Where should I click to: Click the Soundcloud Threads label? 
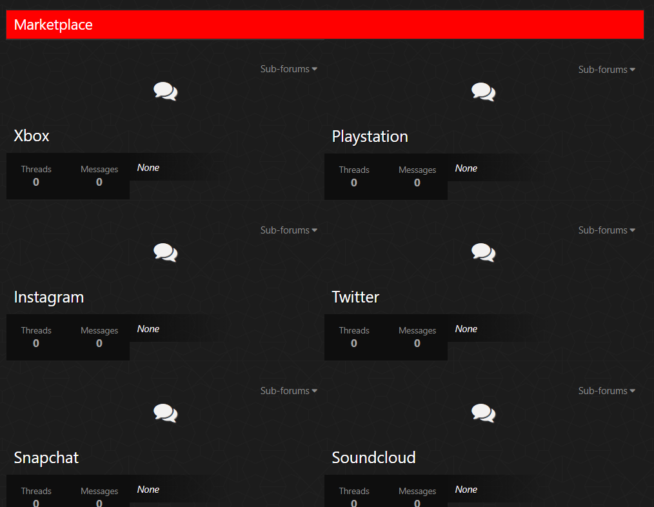(354, 491)
